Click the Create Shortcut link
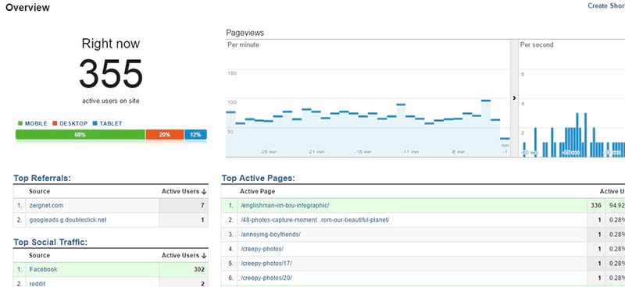This screenshot has height=287, width=625. 606,6
